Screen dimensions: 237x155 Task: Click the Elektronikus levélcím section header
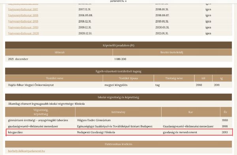(118, 144)
